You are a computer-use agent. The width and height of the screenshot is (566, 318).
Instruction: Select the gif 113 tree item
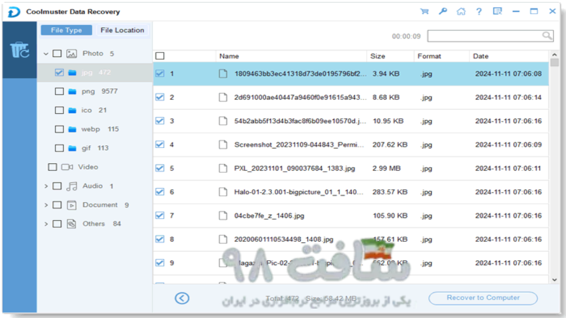point(95,148)
